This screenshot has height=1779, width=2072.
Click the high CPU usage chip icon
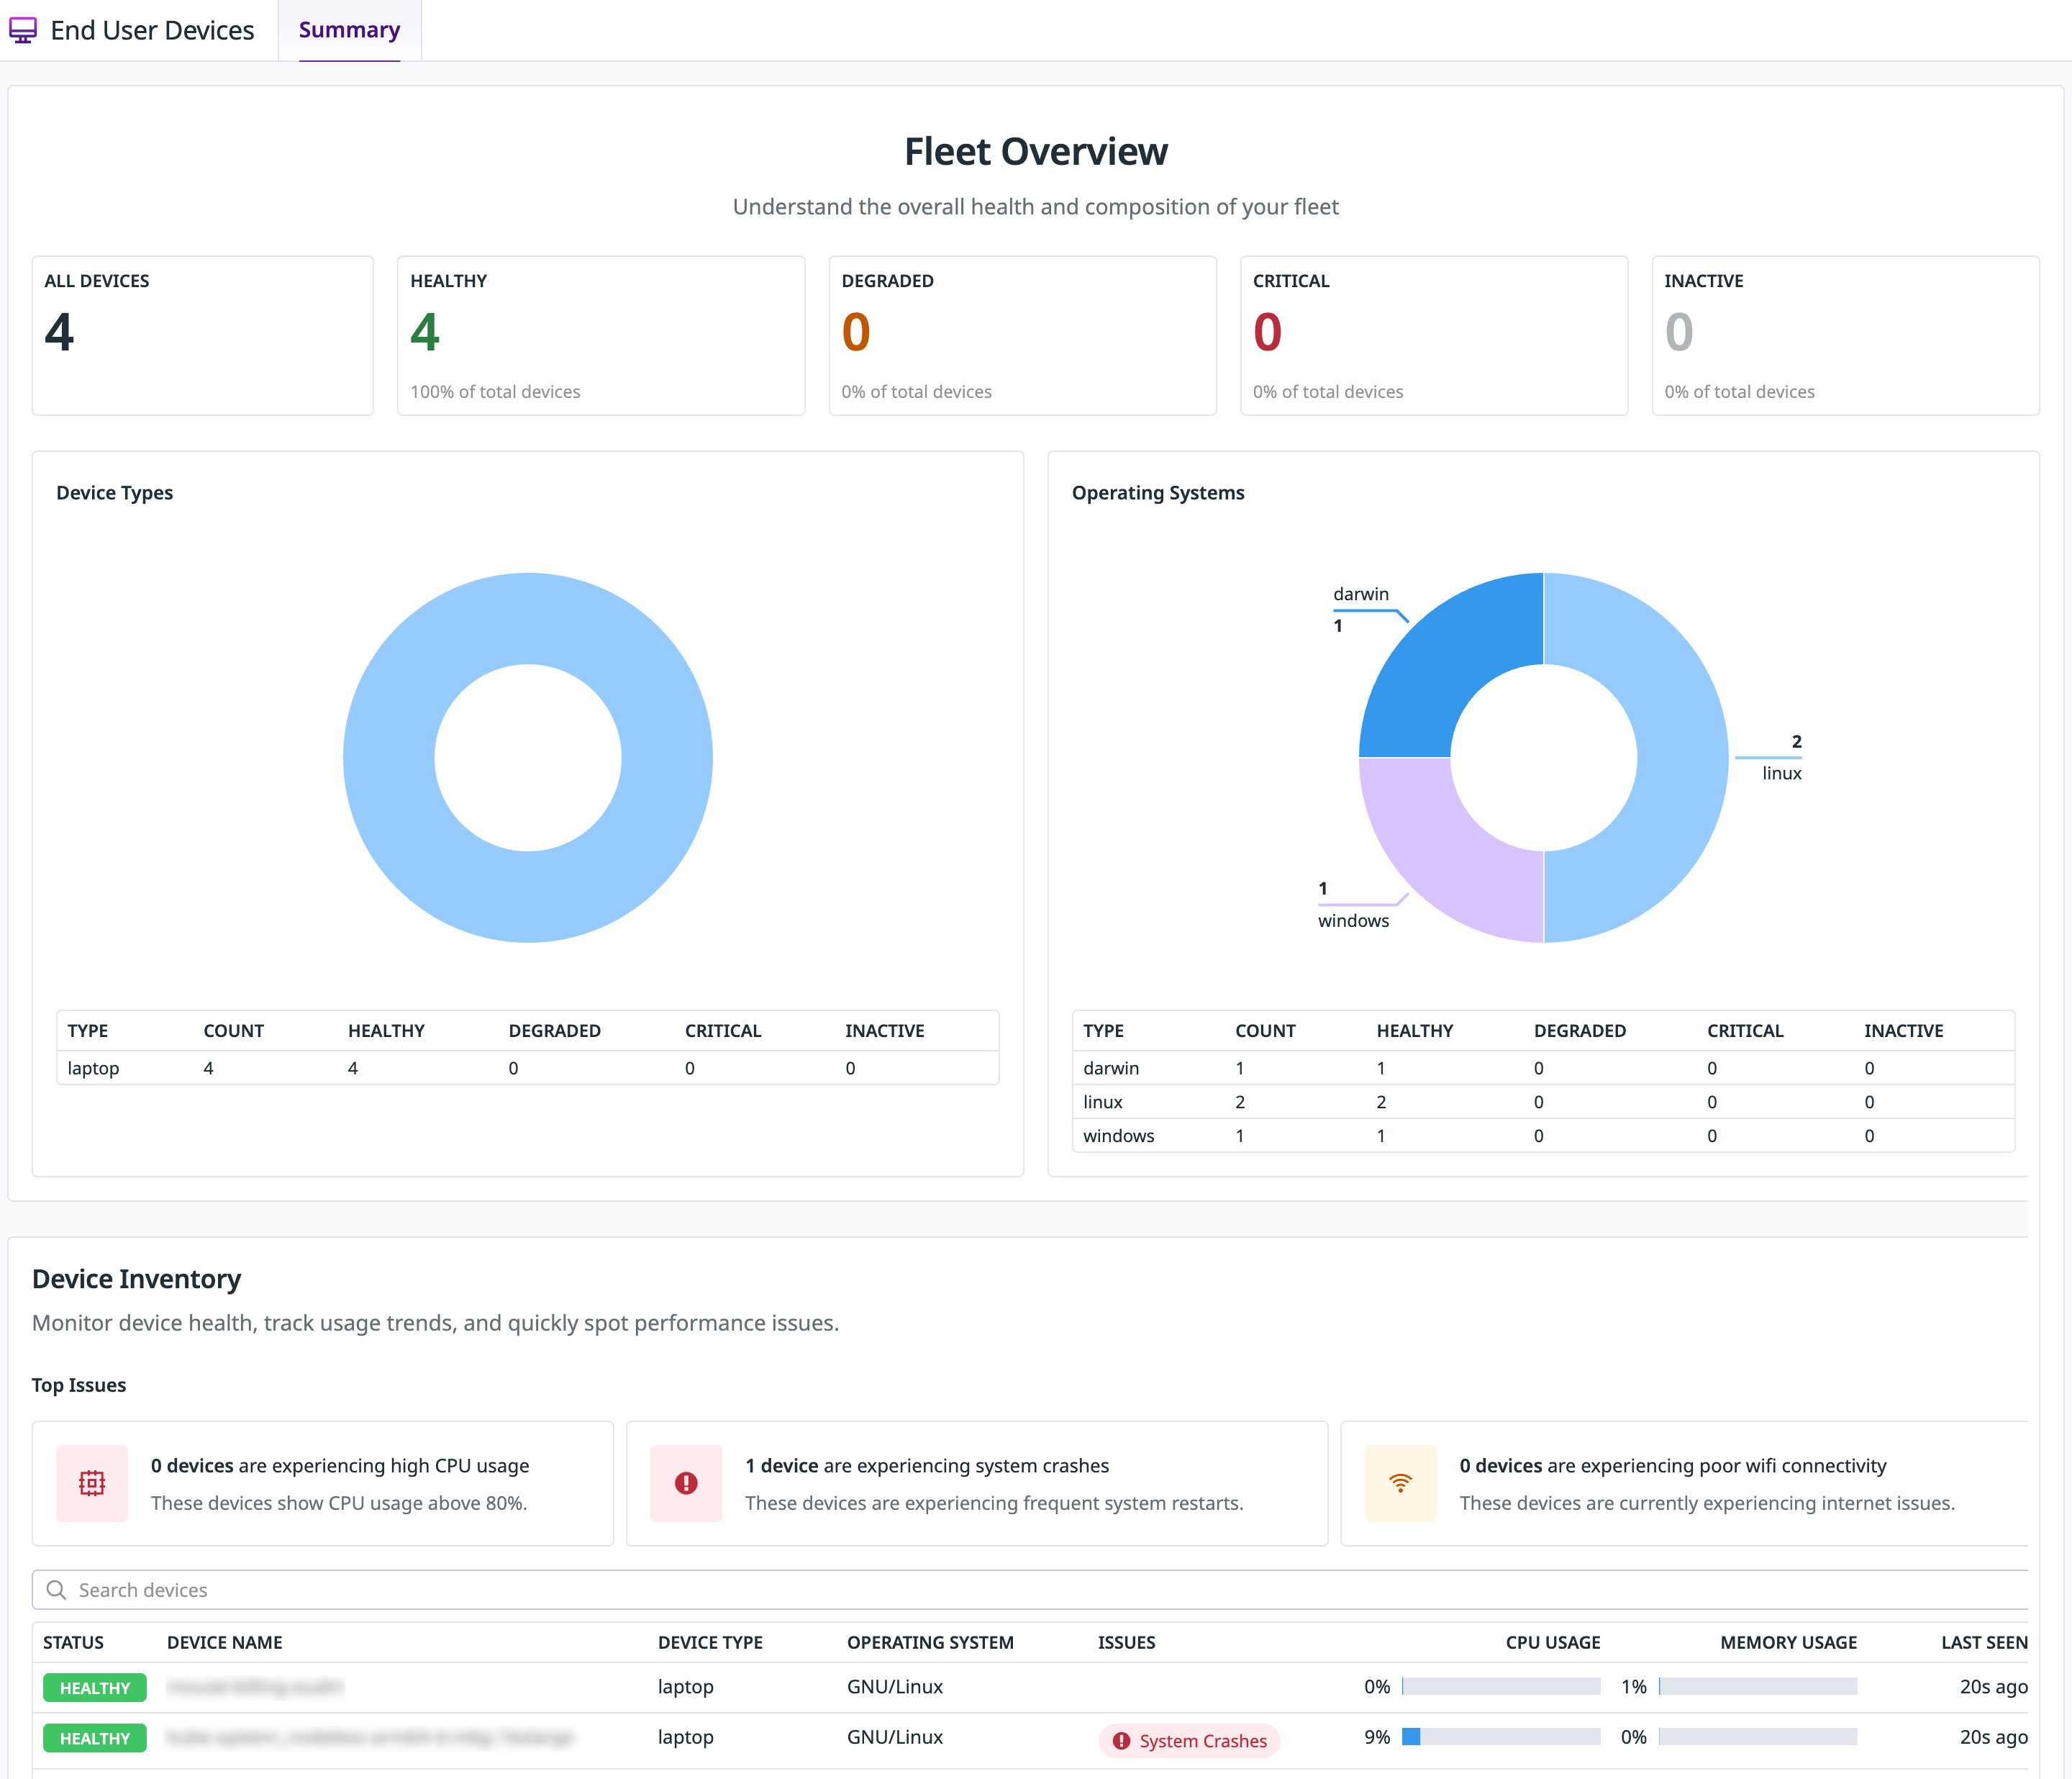pos(92,1482)
